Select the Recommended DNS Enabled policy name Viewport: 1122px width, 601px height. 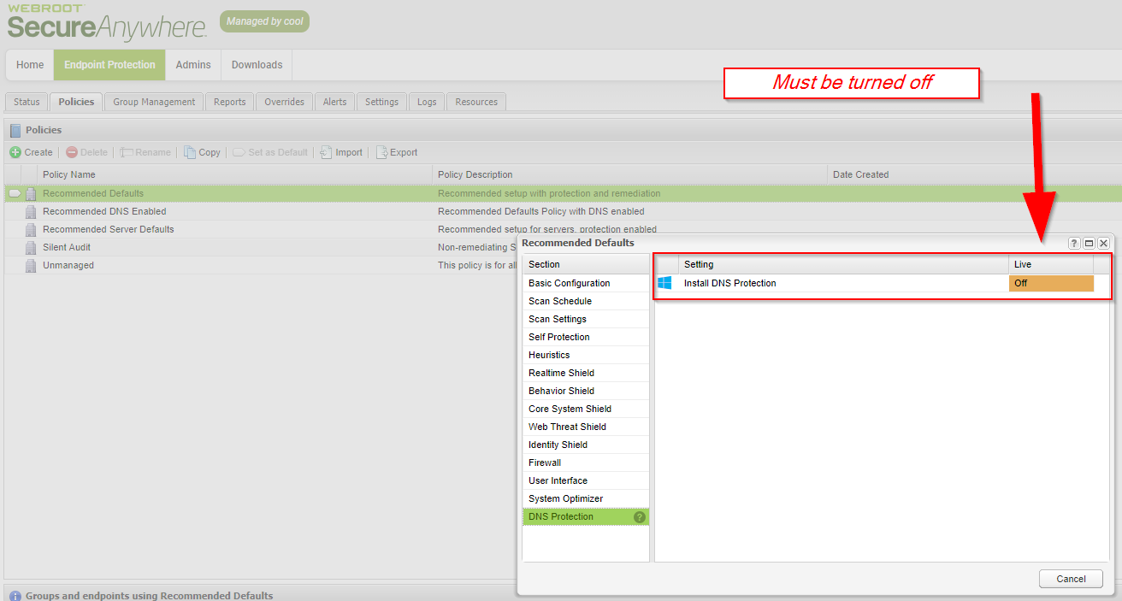[104, 211]
